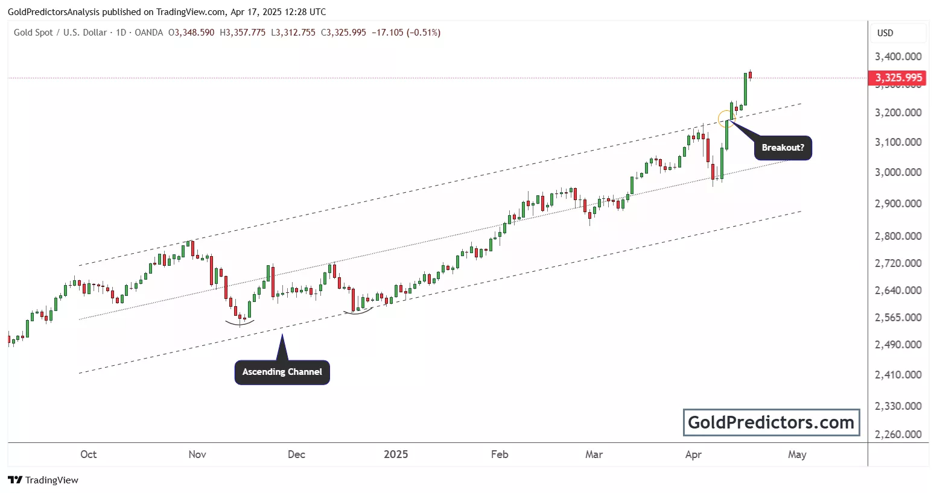The width and height of the screenshot is (937, 493).
Task: Click the closing price value C3,325.995
Action: pos(343,33)
